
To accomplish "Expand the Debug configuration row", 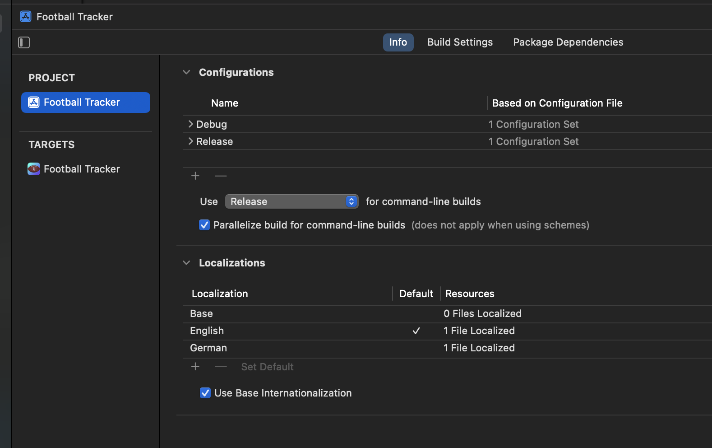I will coord(191,124).
